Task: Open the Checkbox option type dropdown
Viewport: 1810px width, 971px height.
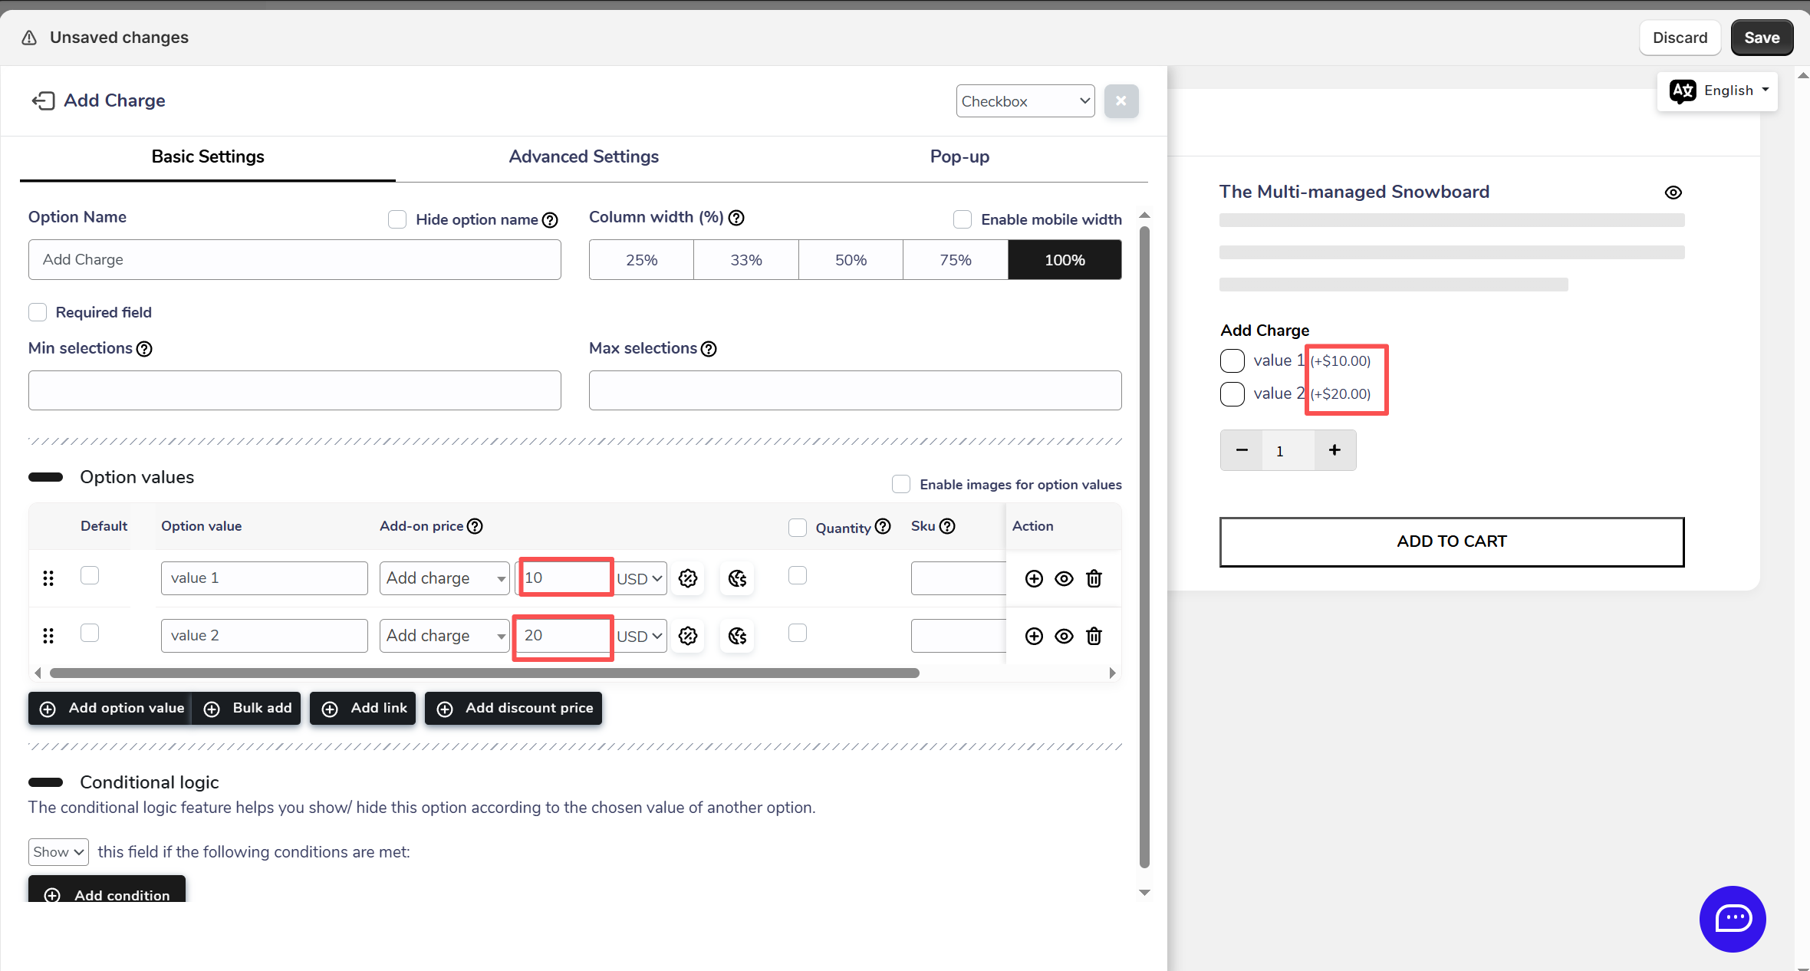Action: (1025, 101)
